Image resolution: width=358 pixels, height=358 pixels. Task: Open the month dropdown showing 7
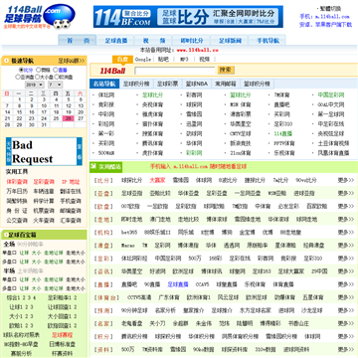[55, 85]
